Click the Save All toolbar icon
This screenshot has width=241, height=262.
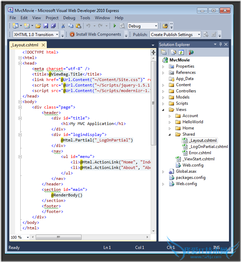[53, 26]
